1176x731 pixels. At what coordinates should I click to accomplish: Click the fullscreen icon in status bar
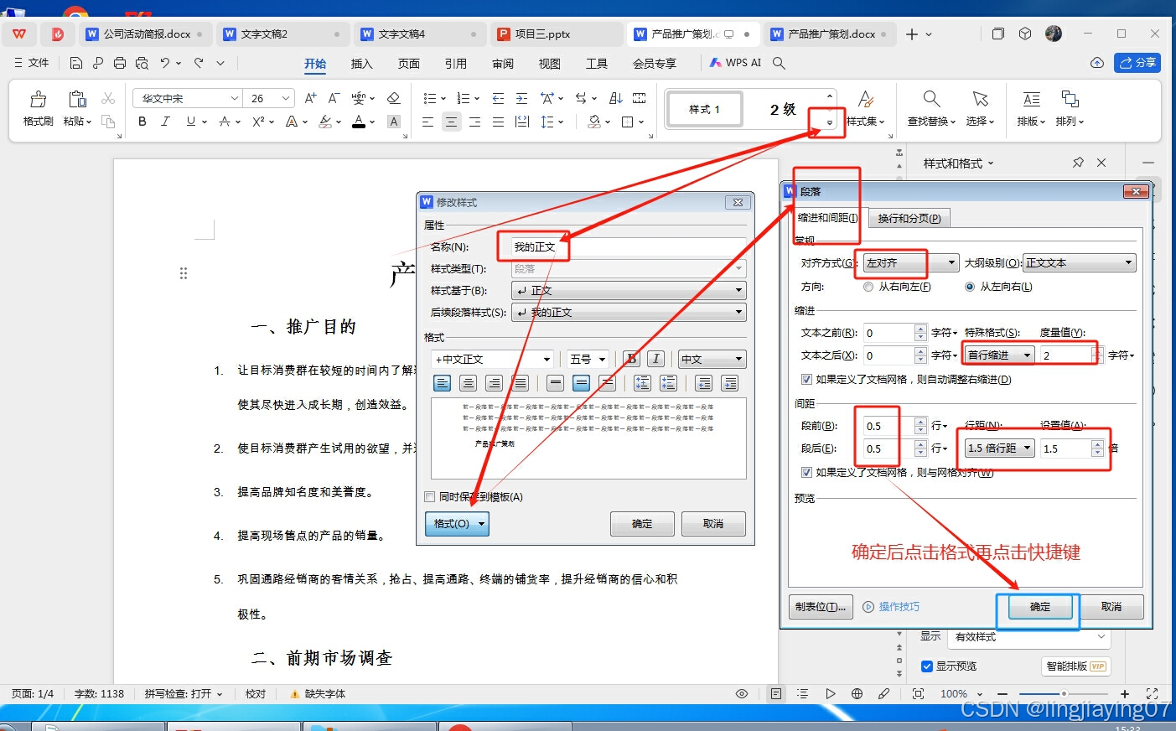coord(1152,693)
